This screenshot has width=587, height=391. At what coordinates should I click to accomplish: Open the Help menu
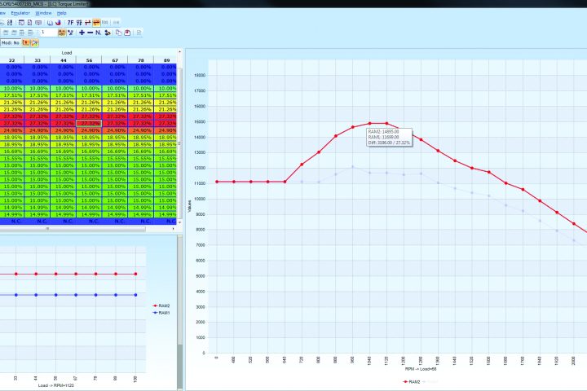coord(61,13)
